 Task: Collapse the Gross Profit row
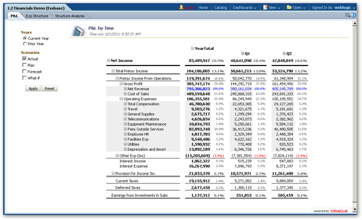(121, 84)
